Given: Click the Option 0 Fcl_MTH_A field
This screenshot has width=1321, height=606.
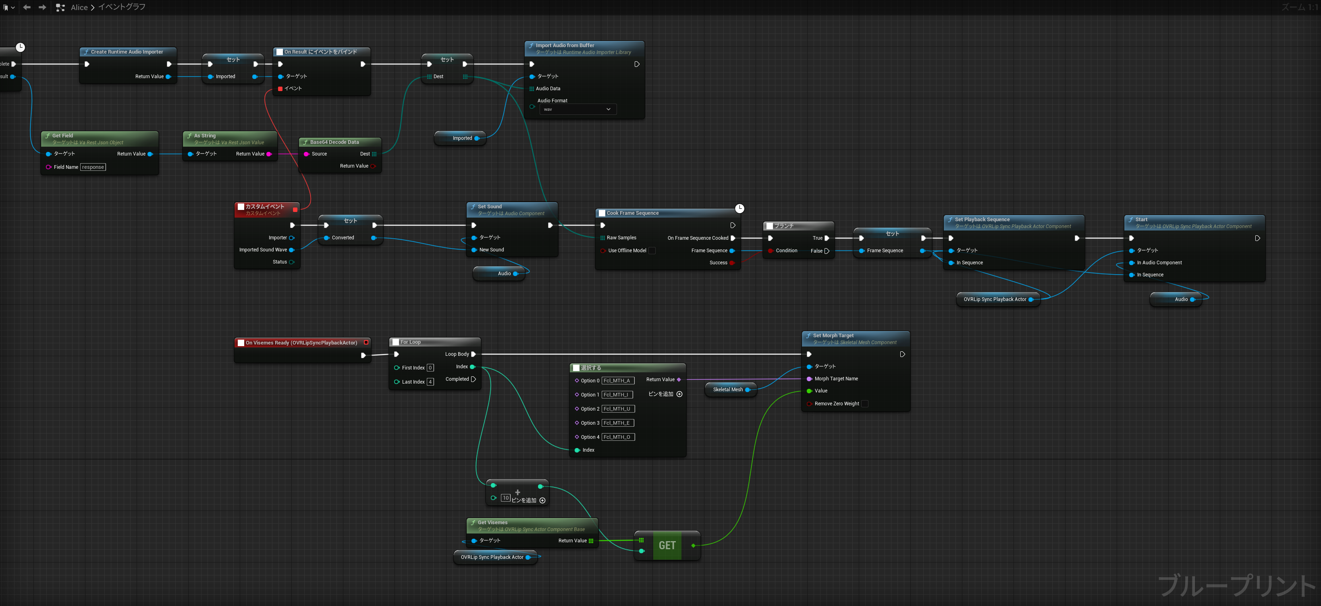Looking at the screenshot, I should pyautogui.click(x=618, y=381).
